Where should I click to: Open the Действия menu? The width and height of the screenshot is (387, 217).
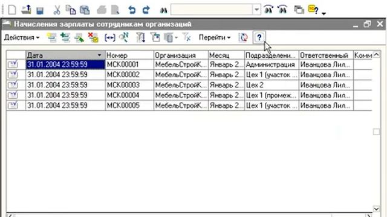(22, 37)
